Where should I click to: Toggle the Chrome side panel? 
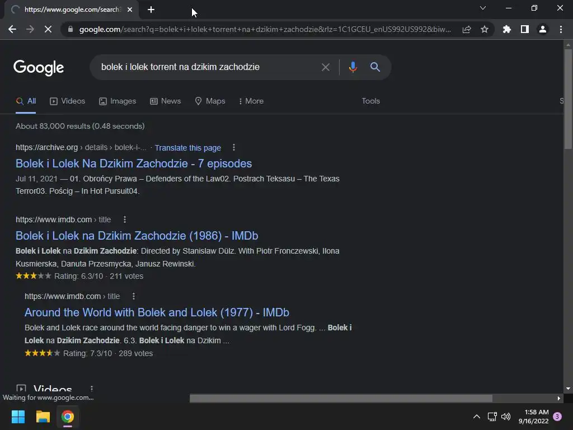pos(525,29)
